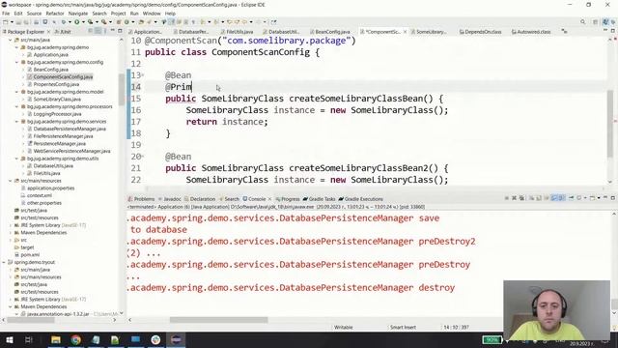Click the green Run launch toolbar icon
This screenshot has height=348, width=618.
pyautogui.click(x=77, y=22)
